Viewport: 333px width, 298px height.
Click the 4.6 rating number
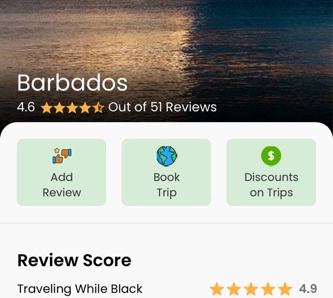(26, 107)
